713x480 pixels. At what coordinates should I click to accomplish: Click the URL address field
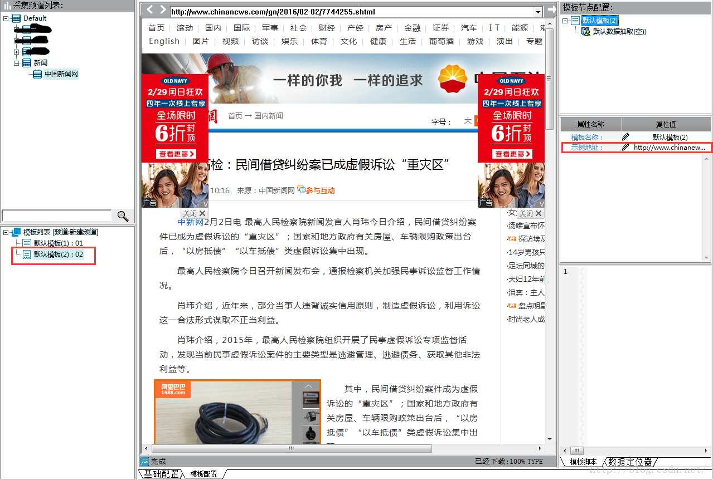click(x=352, y=12)
